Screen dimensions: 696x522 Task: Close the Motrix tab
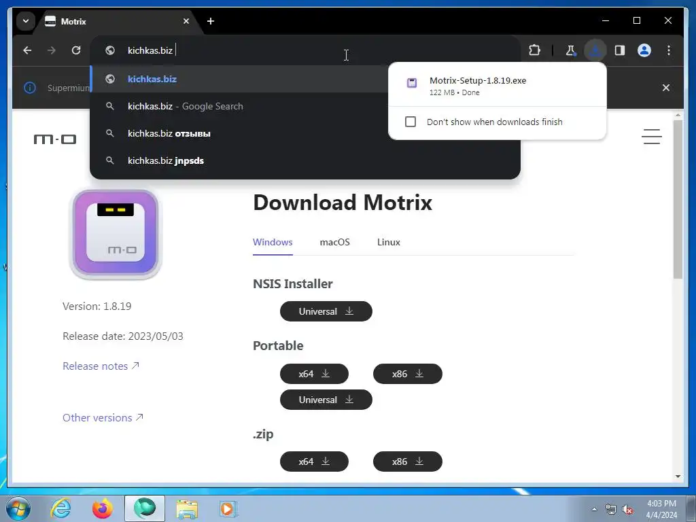click(186, 21)
